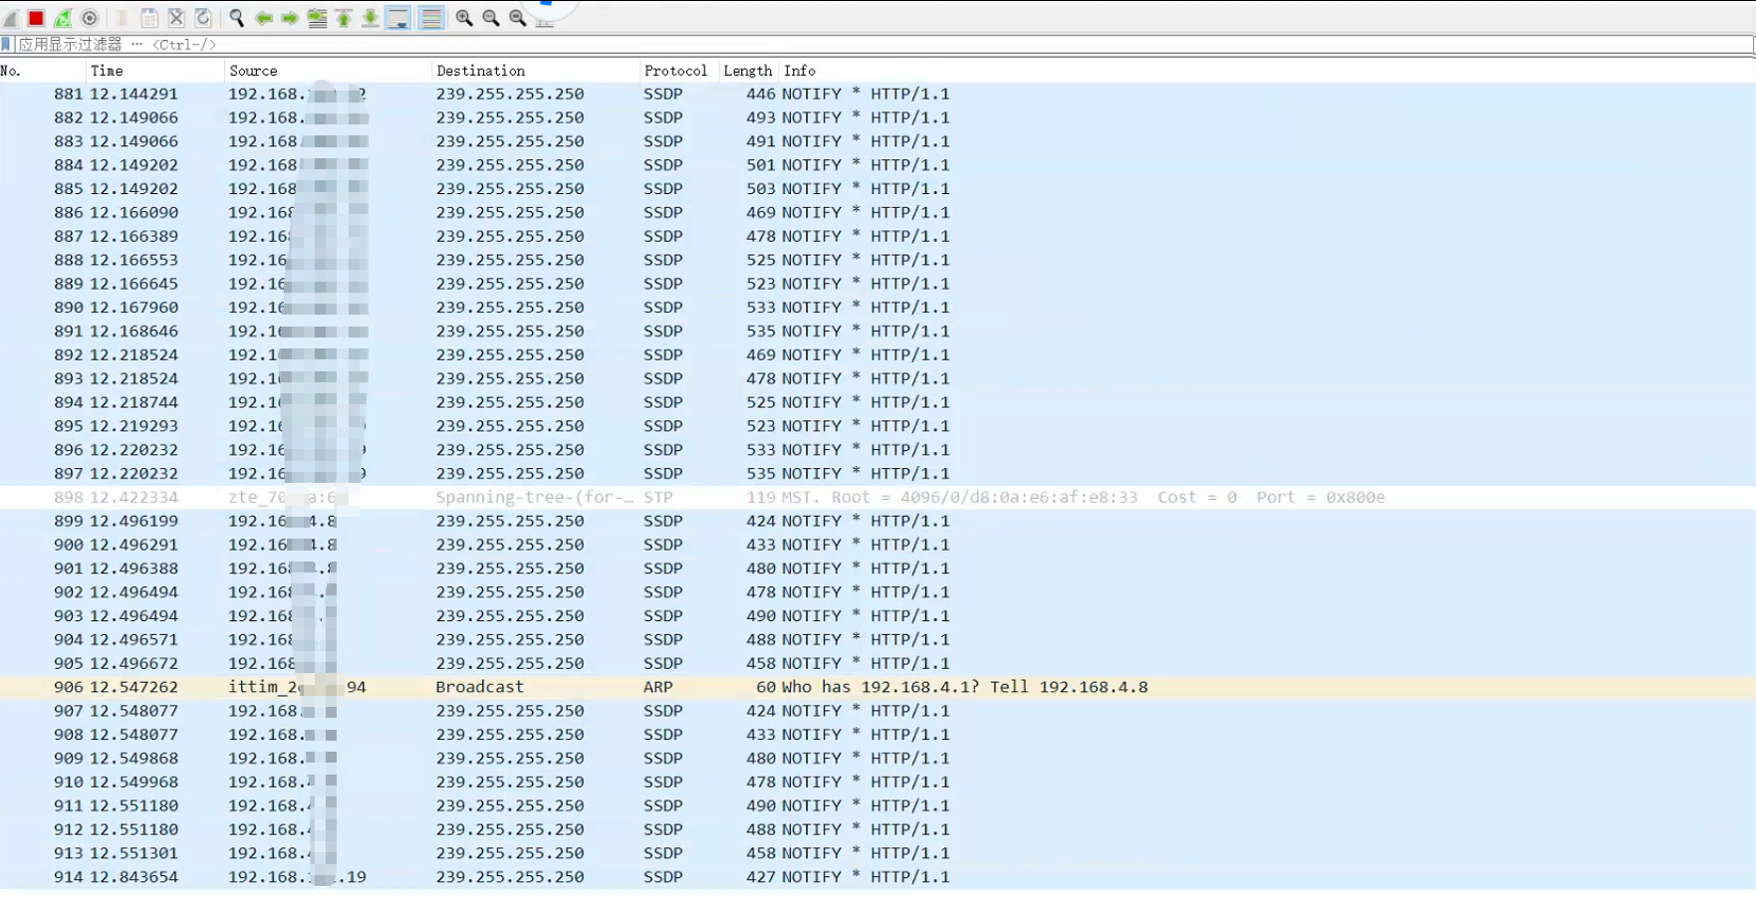Stop the running capture with red square

[x=37, y=18]
